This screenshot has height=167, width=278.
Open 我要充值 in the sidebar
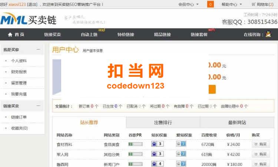pos(19,94)
